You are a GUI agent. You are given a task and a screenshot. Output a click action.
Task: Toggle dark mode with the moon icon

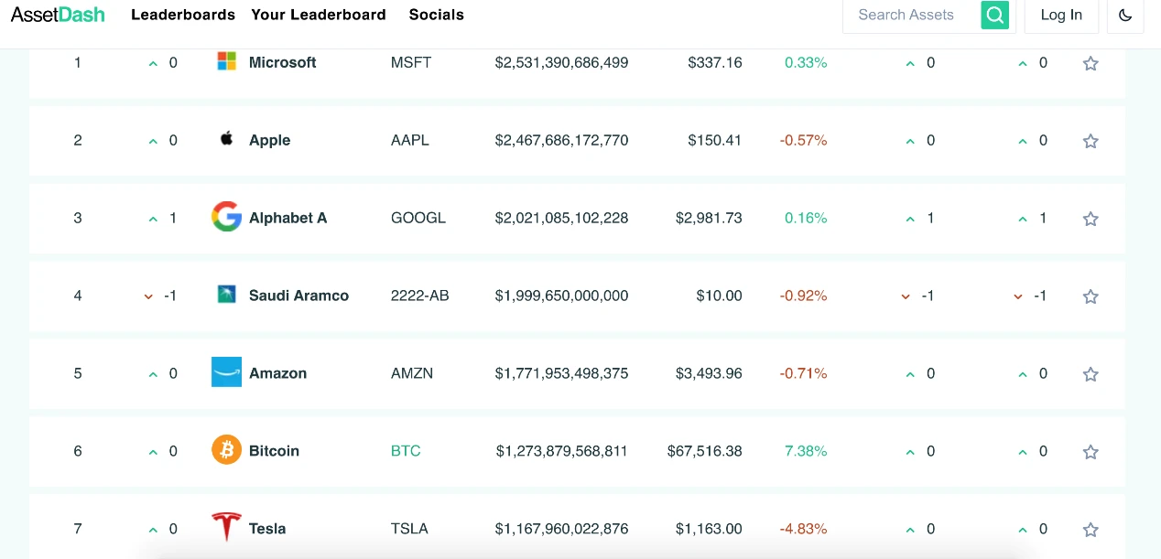coord(1125,15)
